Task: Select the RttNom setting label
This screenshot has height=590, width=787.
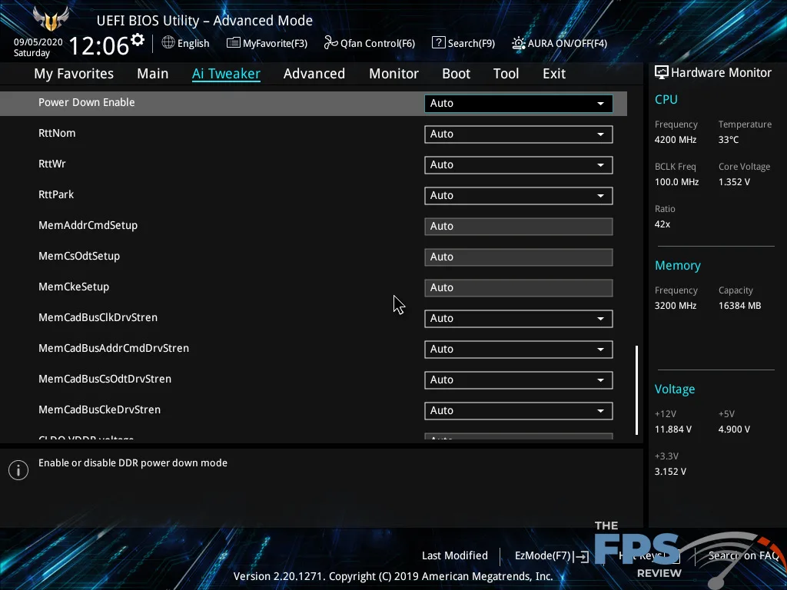Action: [x=57, y=133]
